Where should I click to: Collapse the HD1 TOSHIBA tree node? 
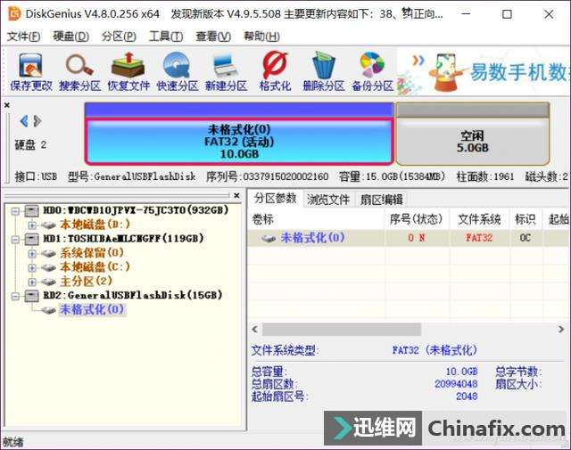(15, 239)
